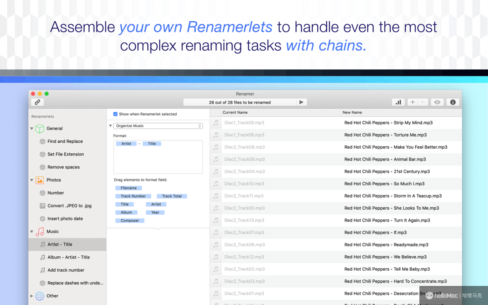Click the General group cube icon
488x305 pixels.
tap(40, 128)
